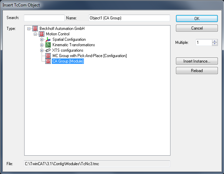Confirm with the OK button
This screenshot has width=224, height=174.
coord(197,18)
